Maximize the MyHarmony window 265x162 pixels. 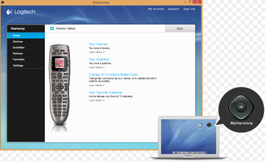point(190,2)
